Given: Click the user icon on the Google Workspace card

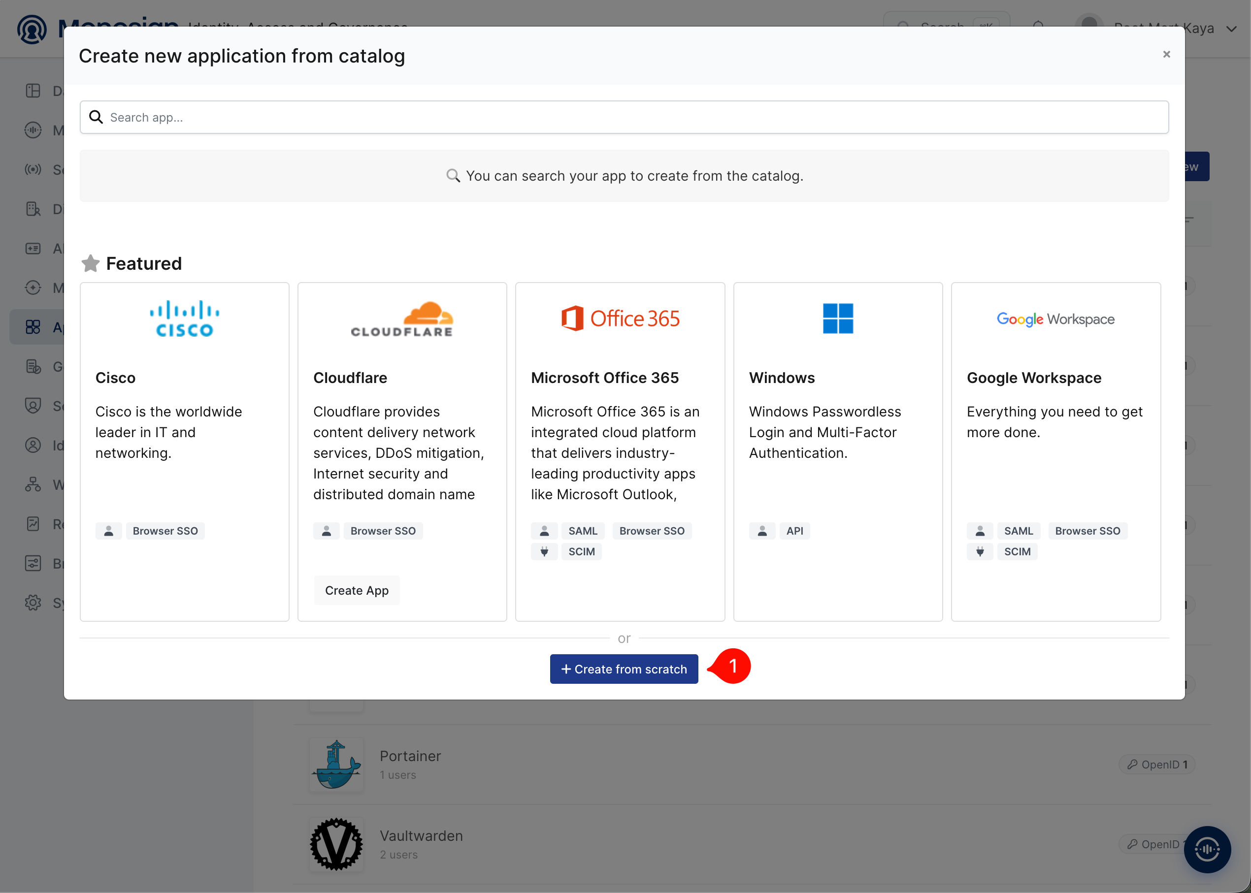Looking at the screenshot, I should coord(980,531).
